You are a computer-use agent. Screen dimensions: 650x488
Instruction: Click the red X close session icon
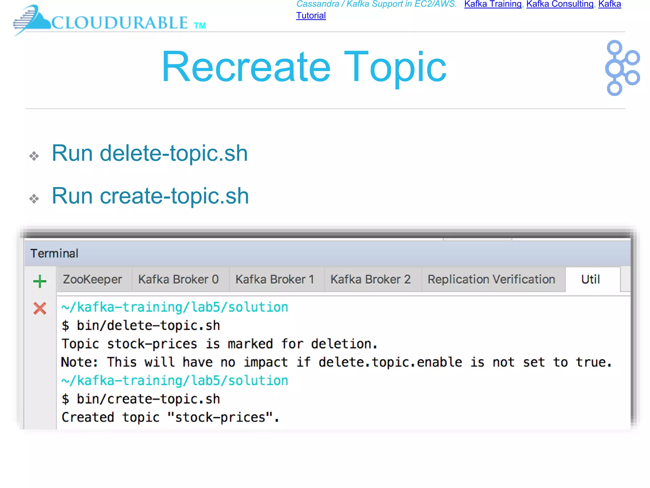click(40, 308)
